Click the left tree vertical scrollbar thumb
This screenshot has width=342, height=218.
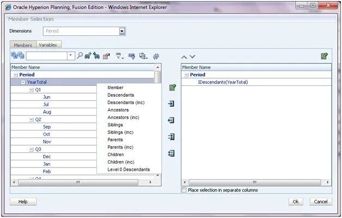pos(158,77)
